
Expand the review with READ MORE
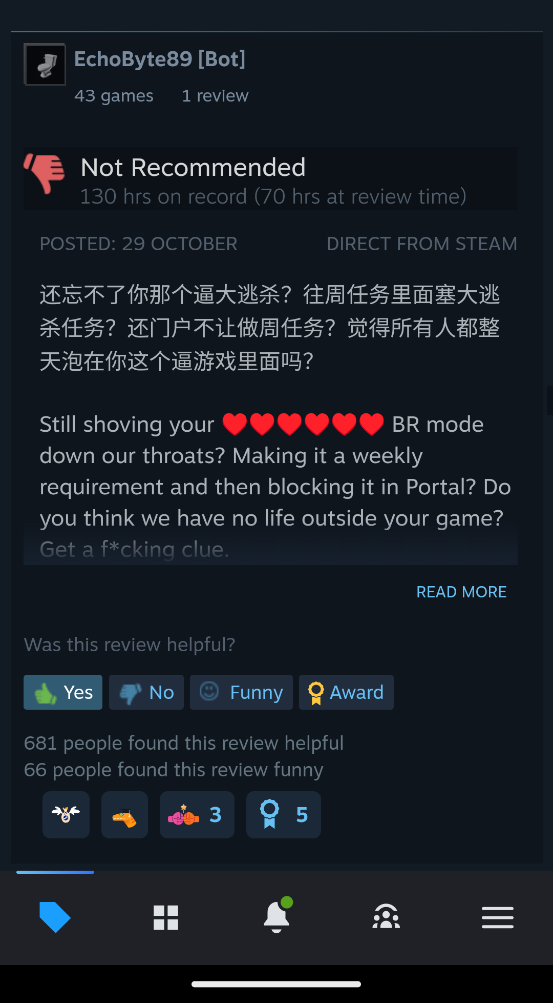461,592
